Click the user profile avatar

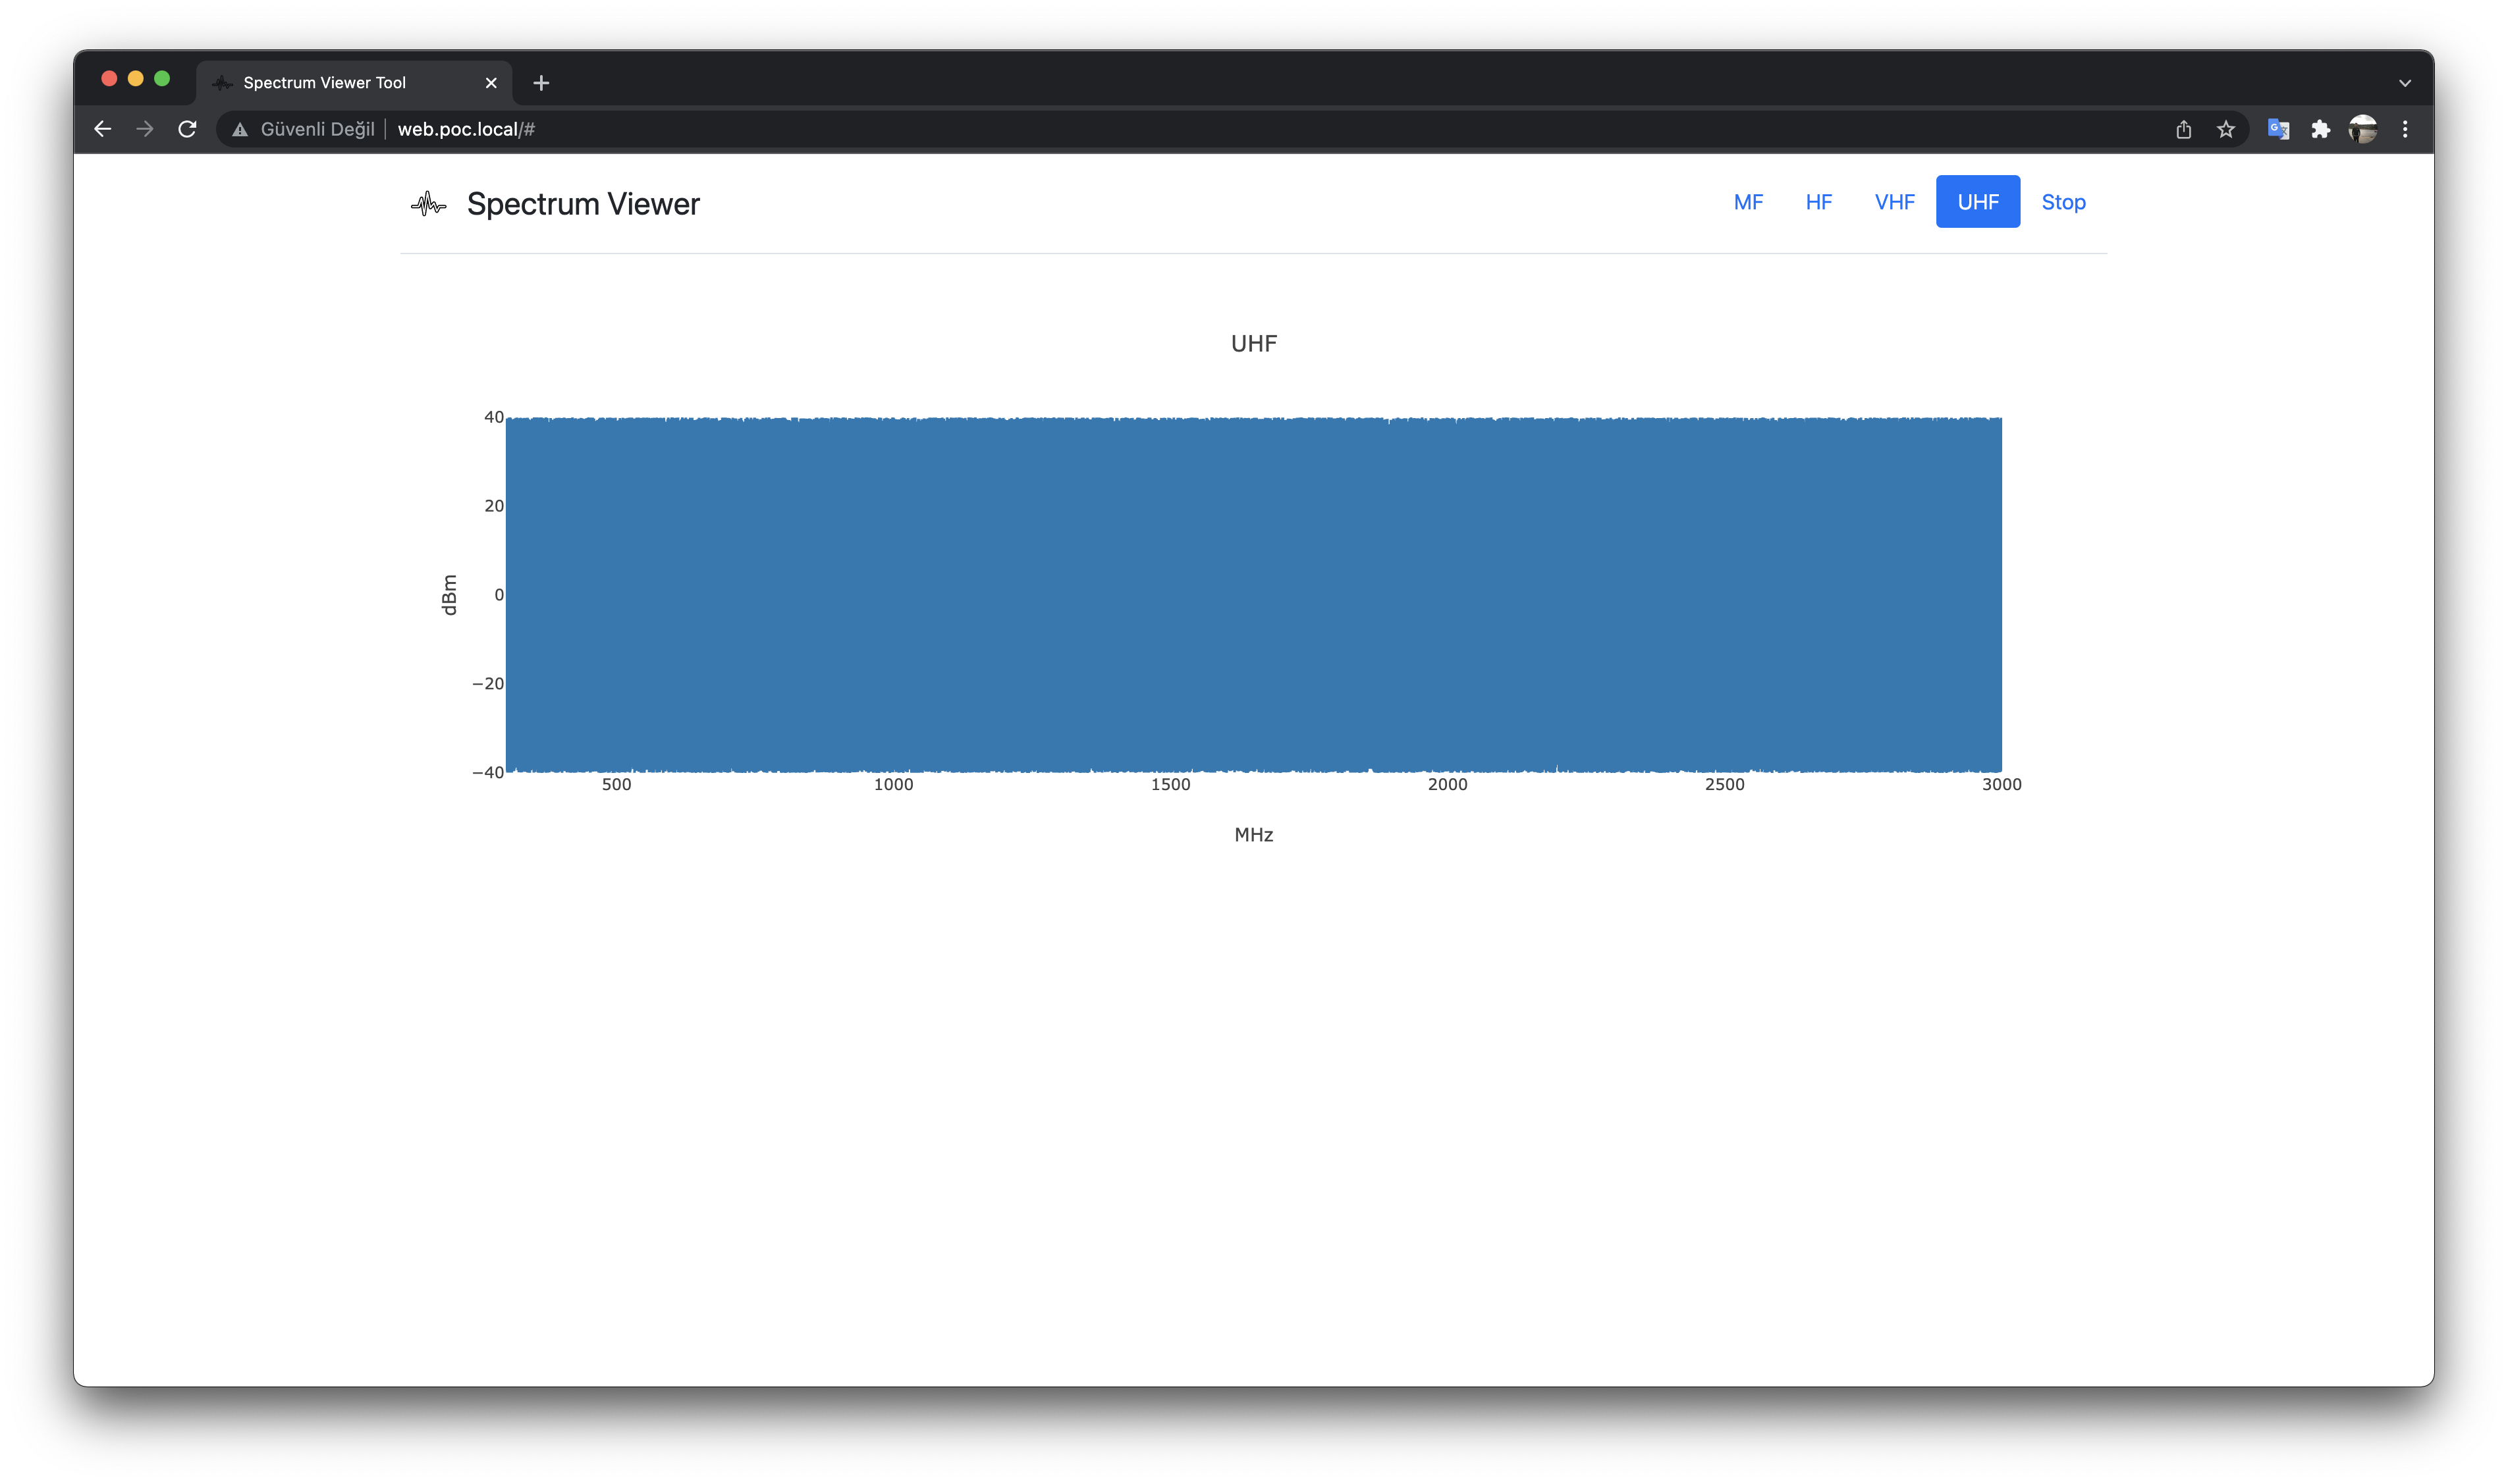[2362, 129]
